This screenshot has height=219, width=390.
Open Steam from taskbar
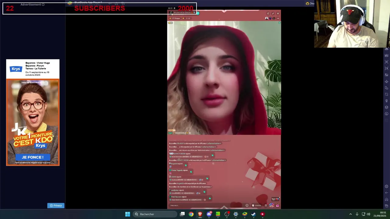(253, 214)
